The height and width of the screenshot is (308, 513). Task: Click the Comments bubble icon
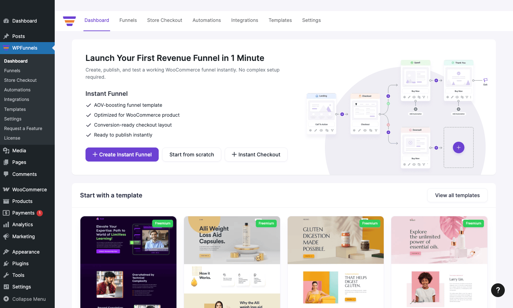(x=6, y=174)
